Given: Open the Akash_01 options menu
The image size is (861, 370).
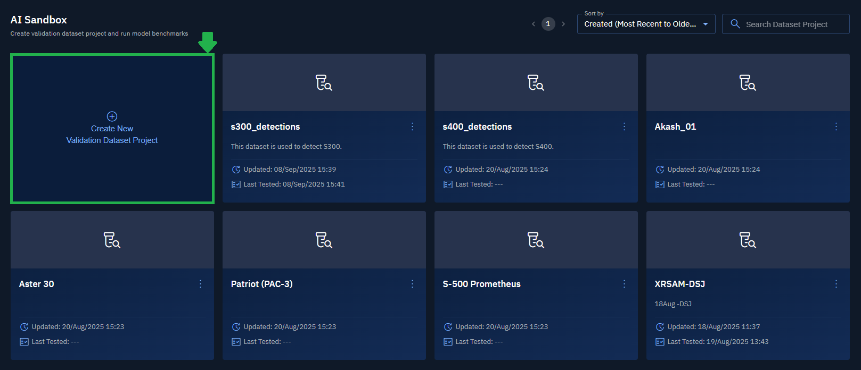Looking at the screenshot, I should [x=836, y=127].
